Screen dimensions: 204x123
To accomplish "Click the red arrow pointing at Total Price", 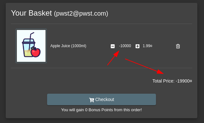I will click(144, 66).
